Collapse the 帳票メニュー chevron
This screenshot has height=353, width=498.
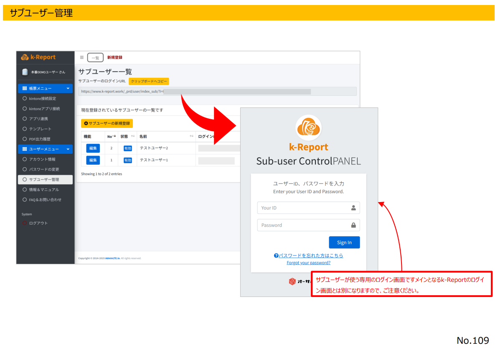tap(68, 88)
